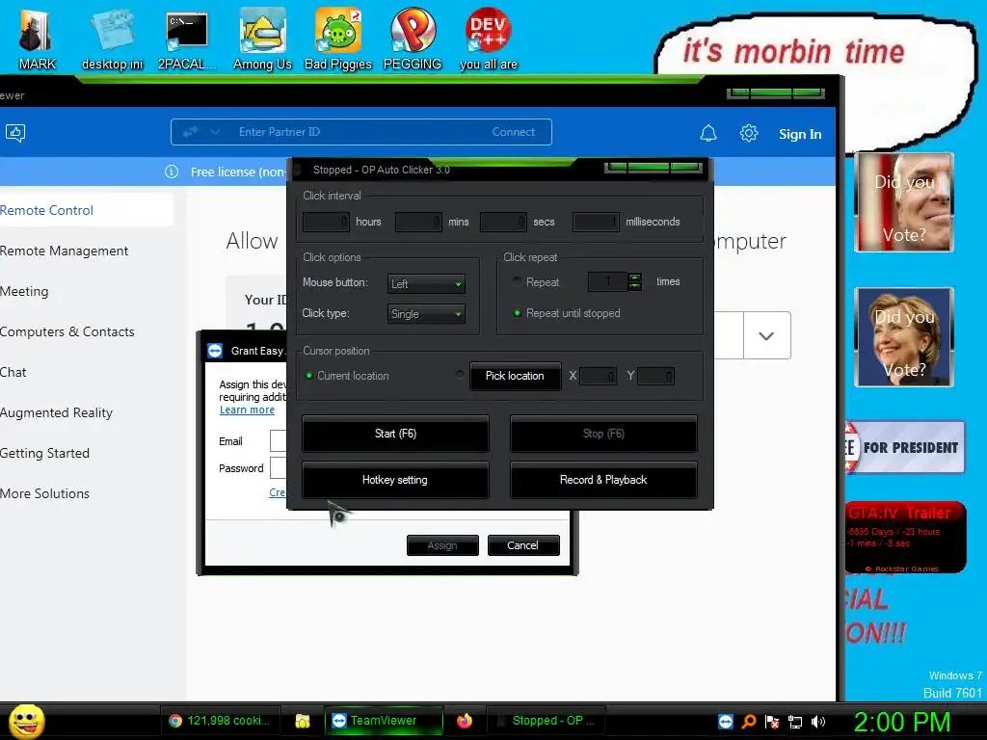Click the Pick location button

click(x=515, y=376)
